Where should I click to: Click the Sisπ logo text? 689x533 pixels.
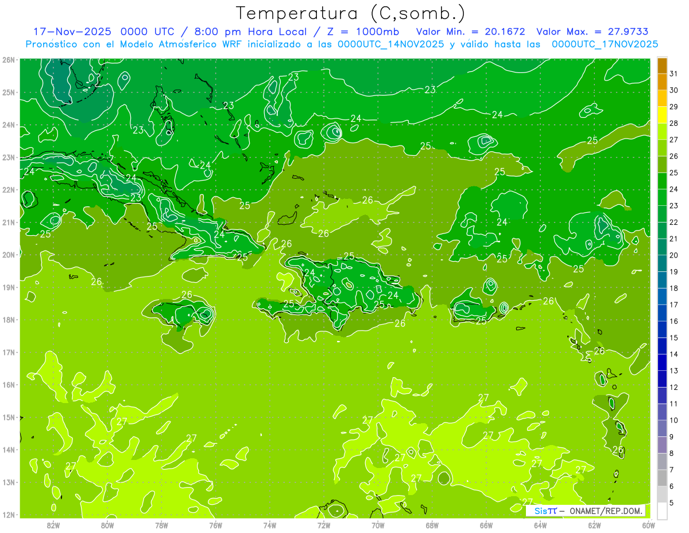(545, 511)
